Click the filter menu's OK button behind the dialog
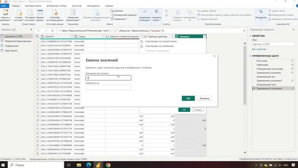Image resolution: width=298 pixels, height=168 pixels. click(x=184, y=110)
